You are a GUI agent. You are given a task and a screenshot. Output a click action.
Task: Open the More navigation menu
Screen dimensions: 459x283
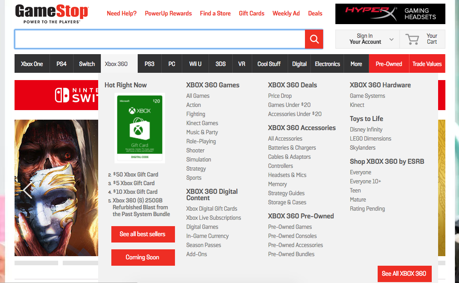356,64
